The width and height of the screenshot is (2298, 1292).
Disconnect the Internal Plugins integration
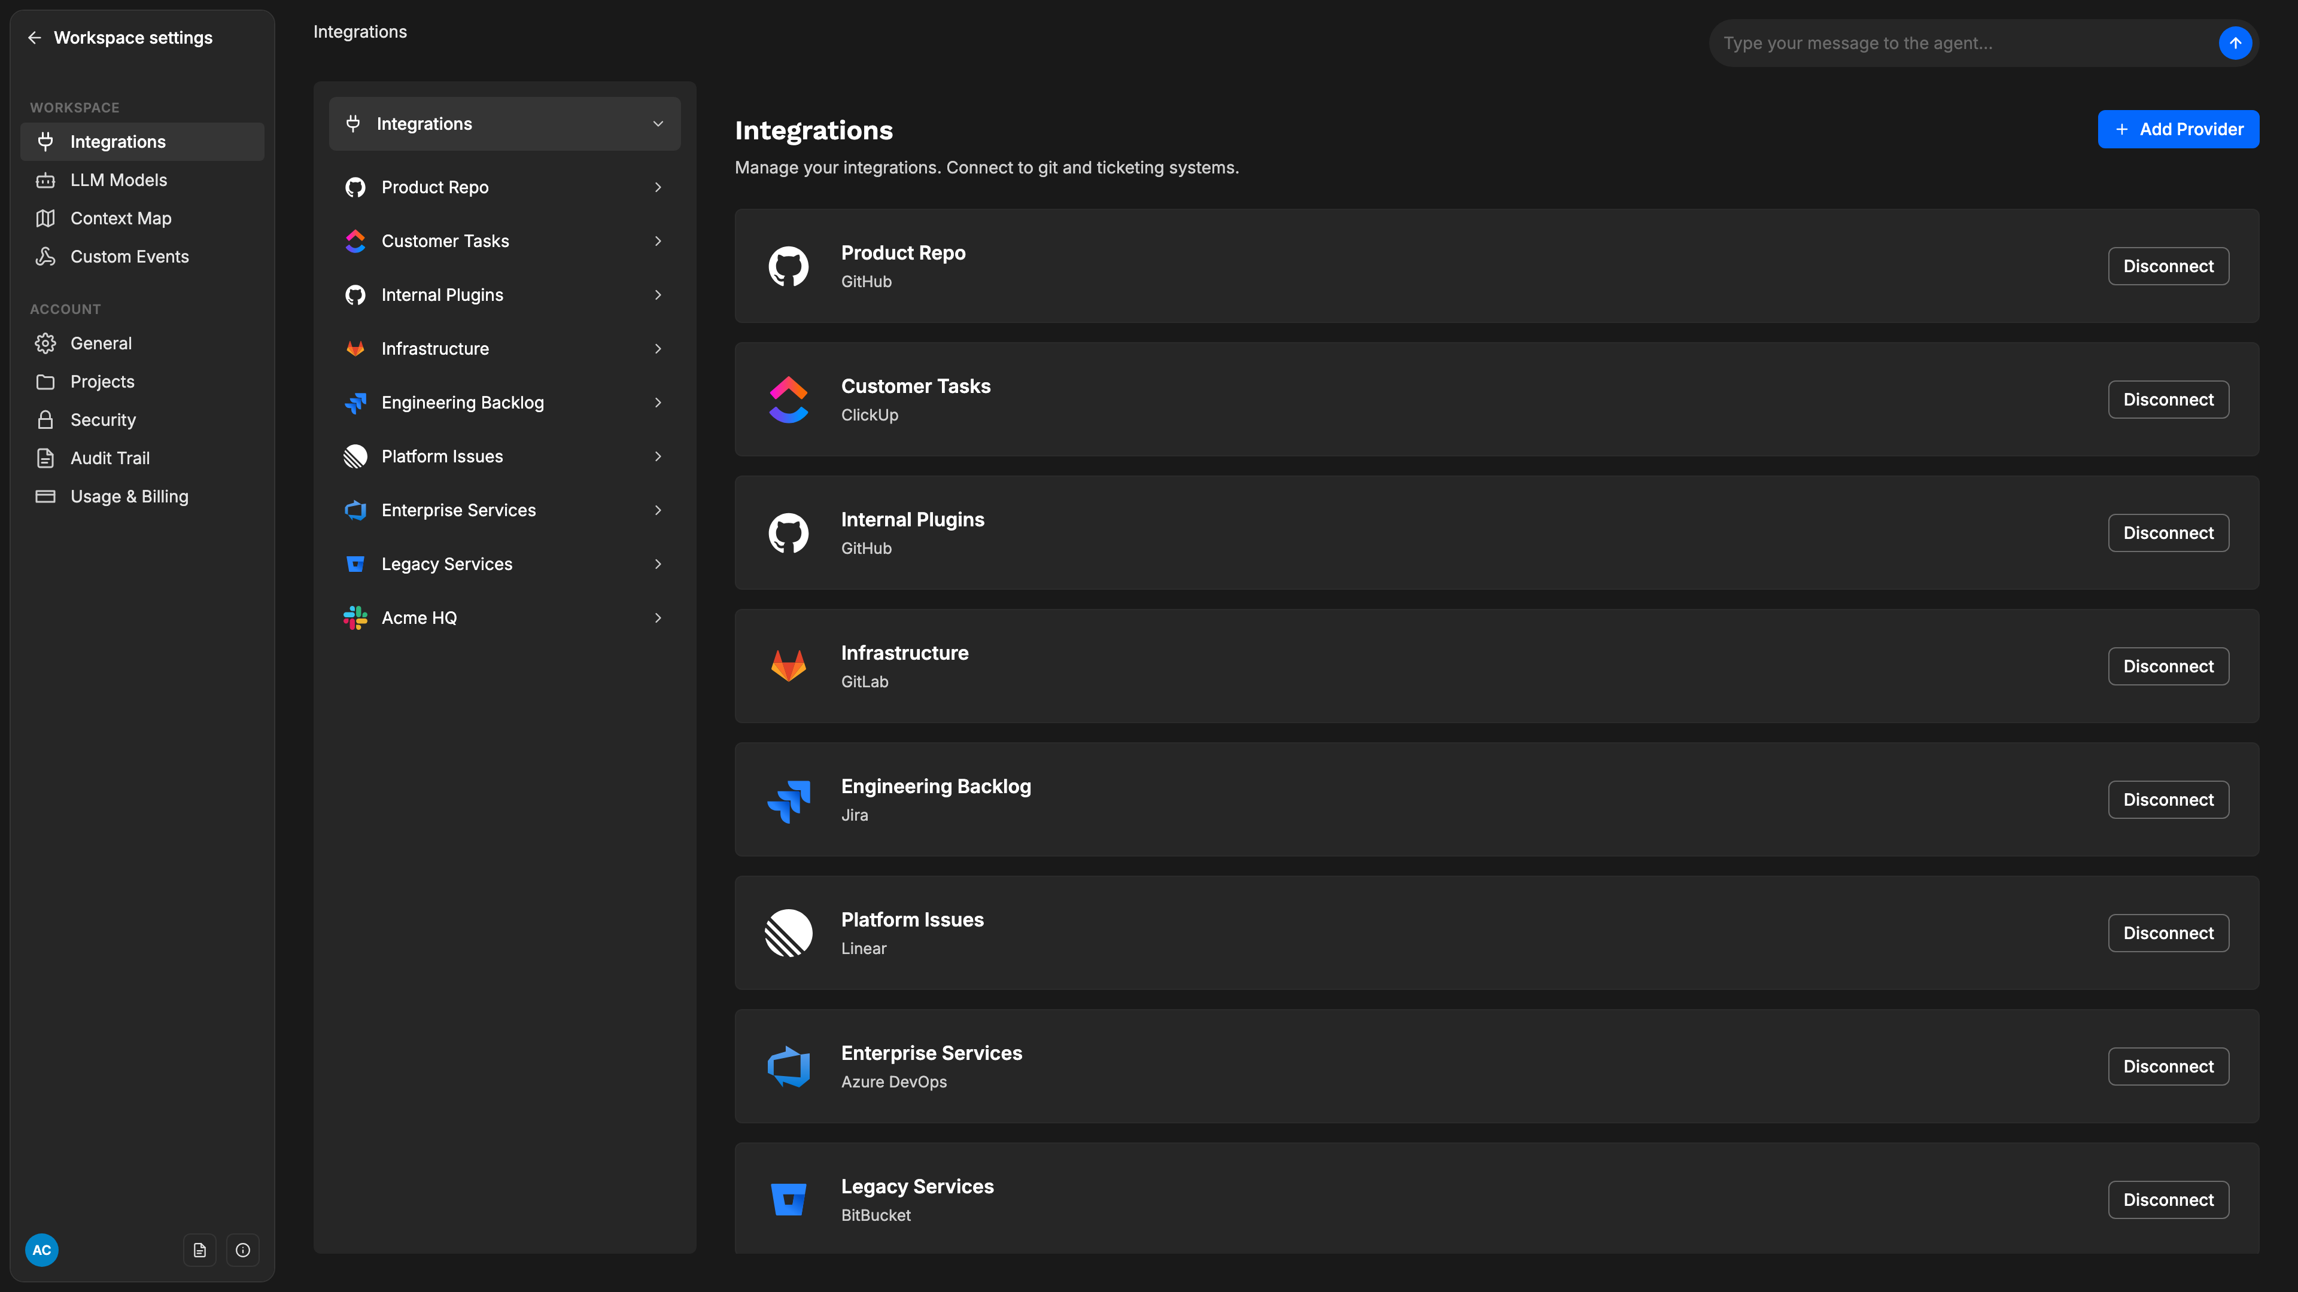2169,533
